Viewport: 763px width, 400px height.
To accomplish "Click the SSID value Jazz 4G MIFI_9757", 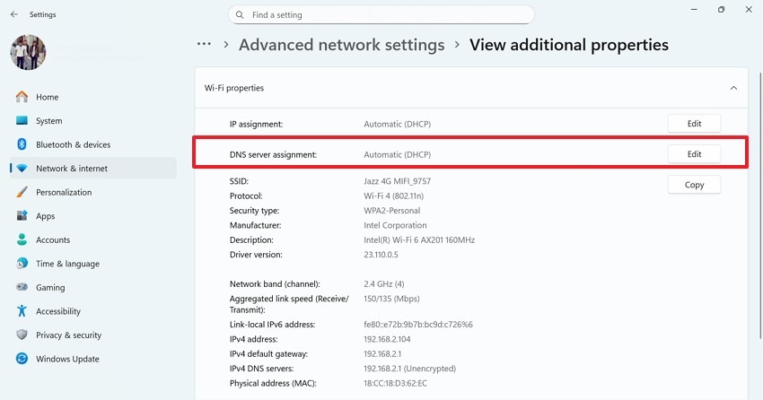I will [x=397, y=181].
